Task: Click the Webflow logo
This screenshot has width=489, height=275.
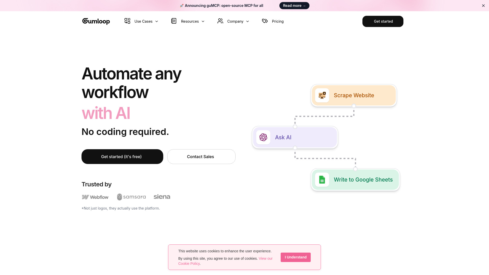Action: tap(95, 197)
